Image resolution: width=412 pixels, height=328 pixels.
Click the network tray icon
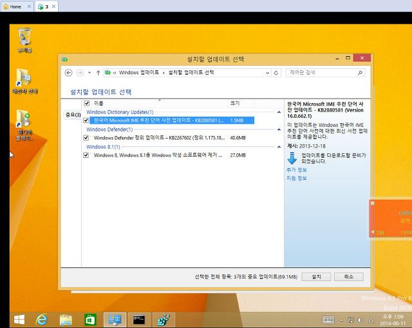pyautogui.click(x=351, y=320)
